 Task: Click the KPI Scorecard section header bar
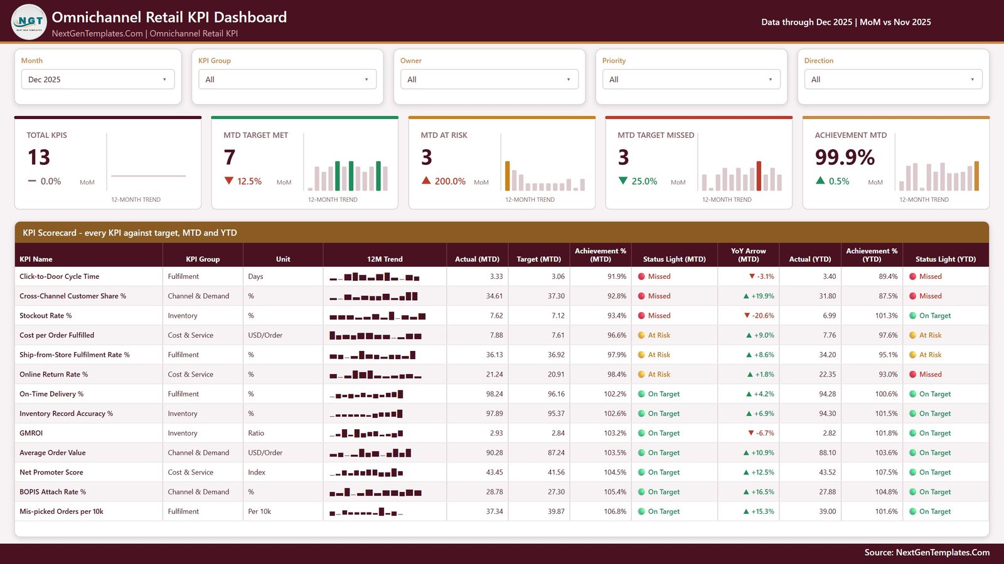pos(502,232)
